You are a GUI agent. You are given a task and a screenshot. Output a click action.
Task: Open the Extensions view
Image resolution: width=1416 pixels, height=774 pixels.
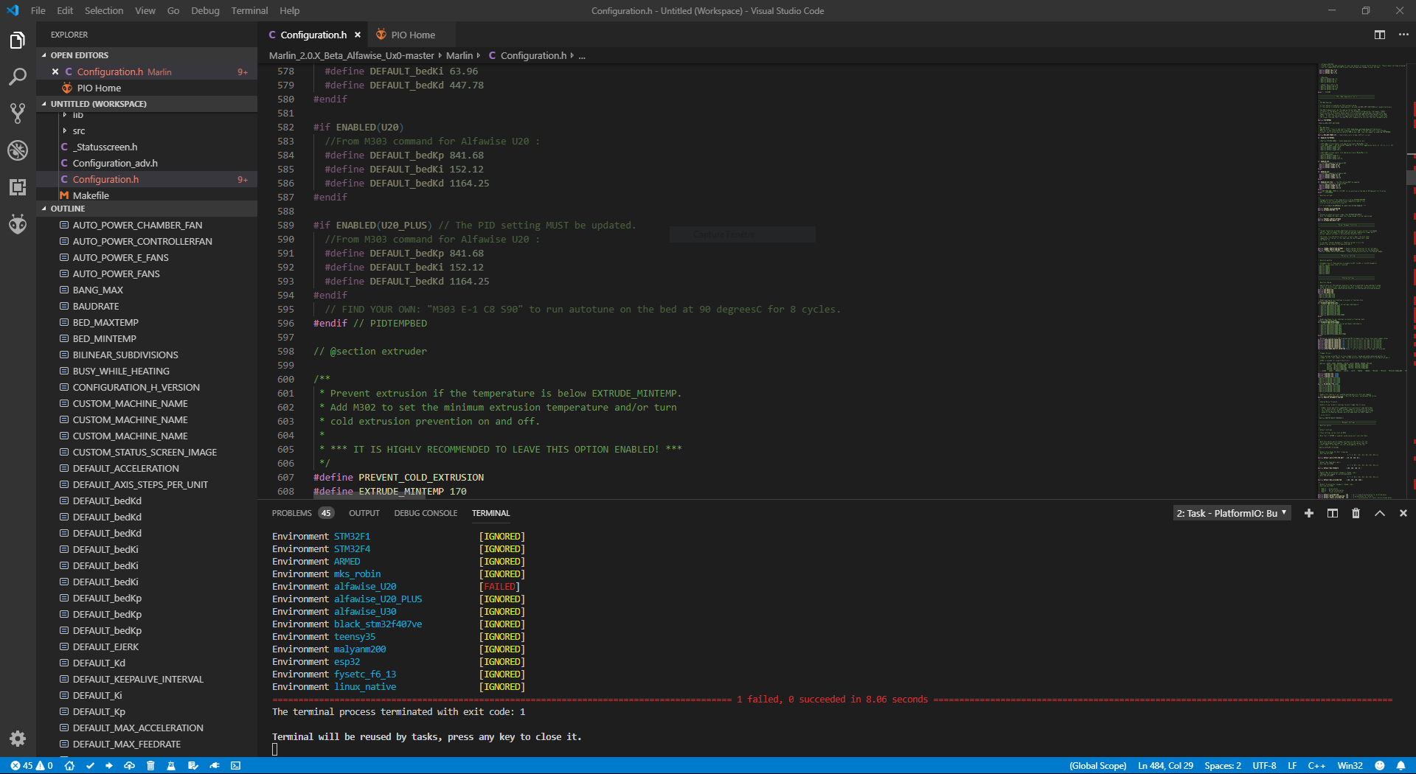18,187
